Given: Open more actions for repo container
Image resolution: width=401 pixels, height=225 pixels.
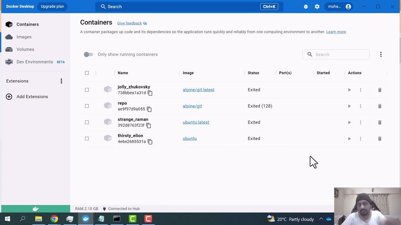Looking at the screenshot, I should coord(361,106).
